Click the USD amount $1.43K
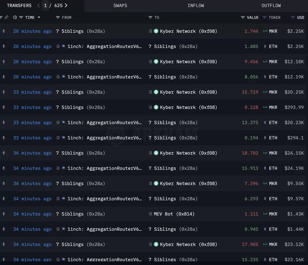Screen dimensions: 308x265 pos(295,214)
